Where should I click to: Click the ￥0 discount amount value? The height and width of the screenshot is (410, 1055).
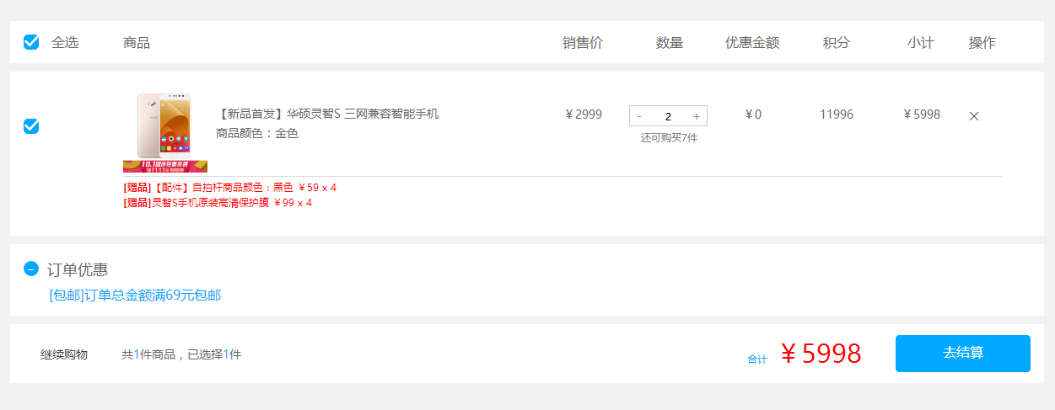[753, 114]
